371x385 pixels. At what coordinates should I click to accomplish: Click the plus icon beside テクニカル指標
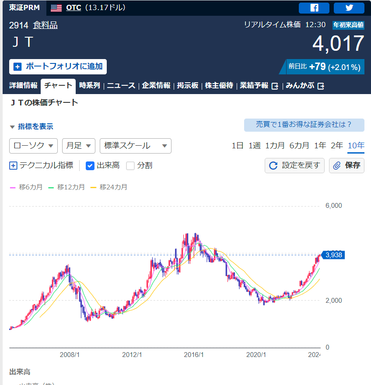[13, 166]
